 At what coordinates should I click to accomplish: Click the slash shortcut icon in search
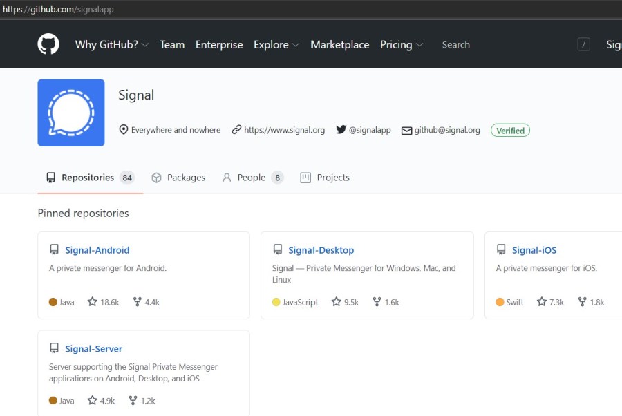point(584,44)
